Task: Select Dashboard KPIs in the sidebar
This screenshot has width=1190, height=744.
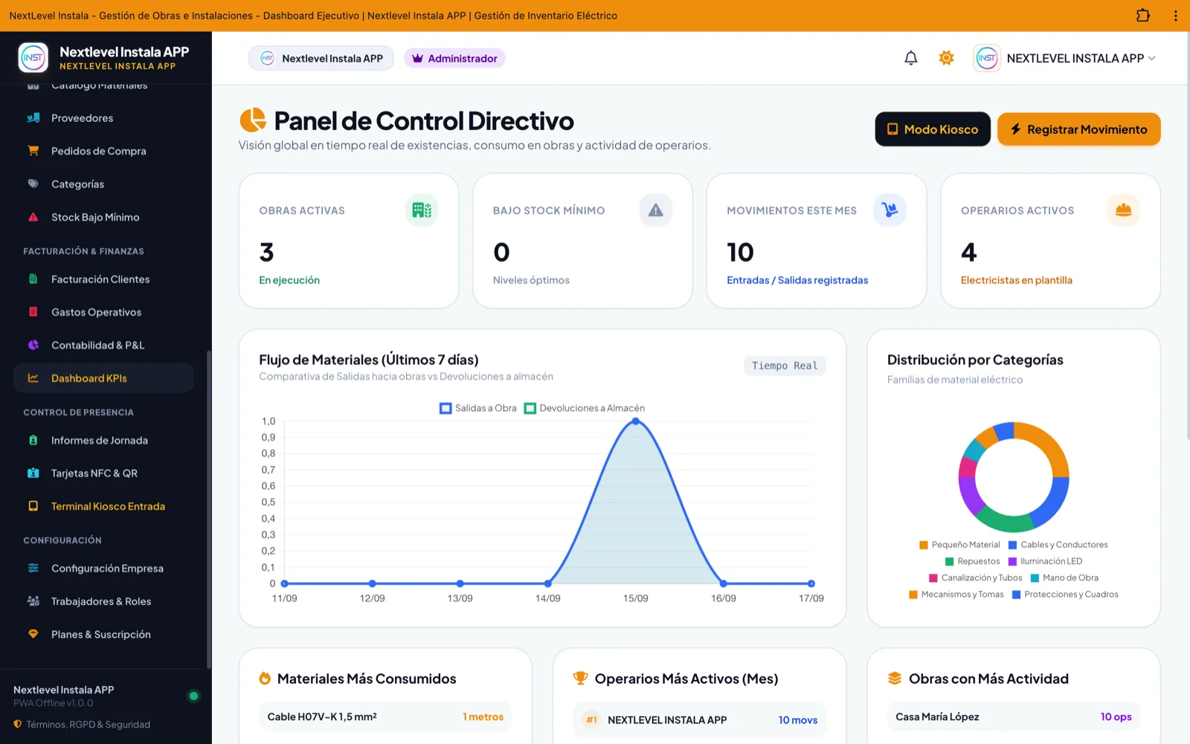Action: pyautogui.click(x=103, y=378)
